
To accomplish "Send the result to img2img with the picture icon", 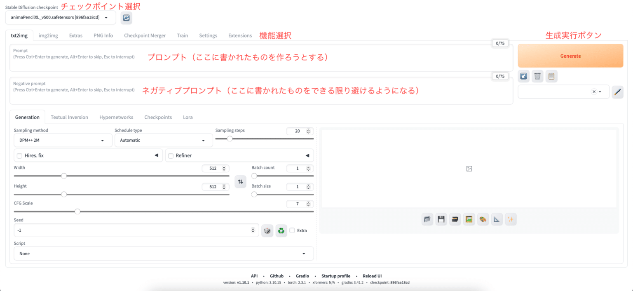I will pos(469,219).
